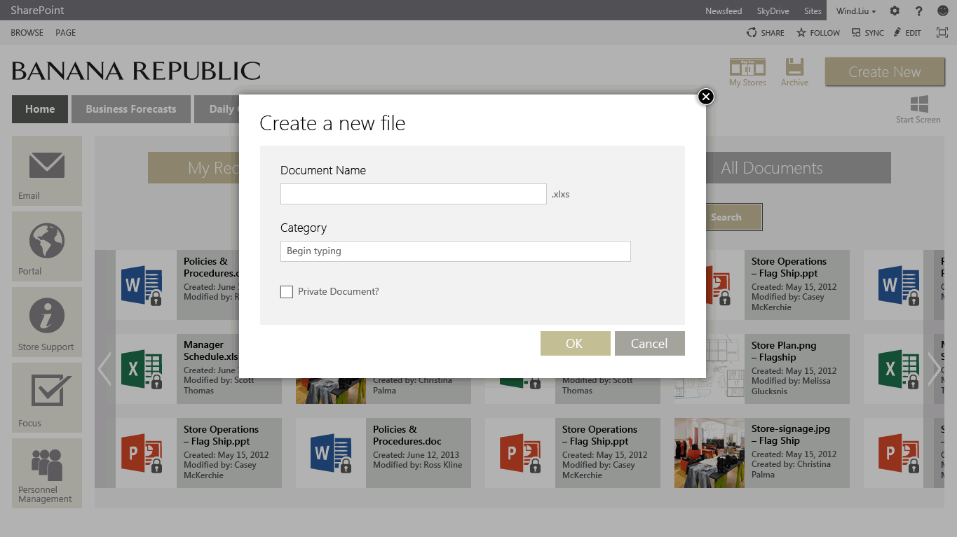957x537 pixels.
Task: Click the Manager Schedule.xls title
Action: pos(210,351)
